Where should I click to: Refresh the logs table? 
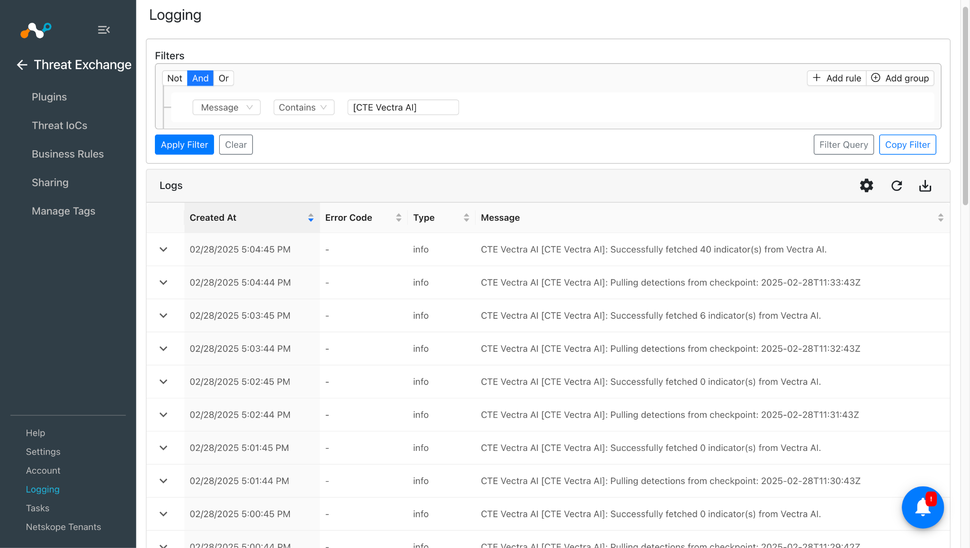896,186
